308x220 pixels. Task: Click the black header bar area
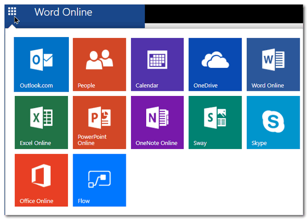tap(224, 14)
